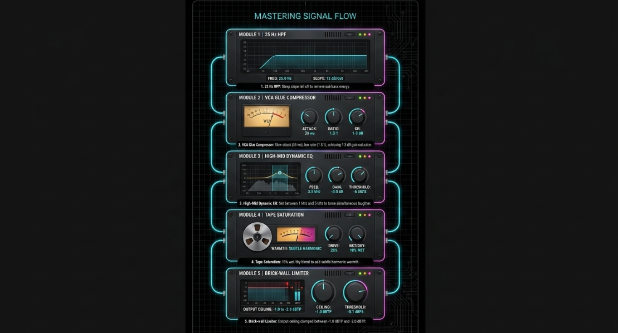Click the pink LED on Module 1

click(369, 35)
